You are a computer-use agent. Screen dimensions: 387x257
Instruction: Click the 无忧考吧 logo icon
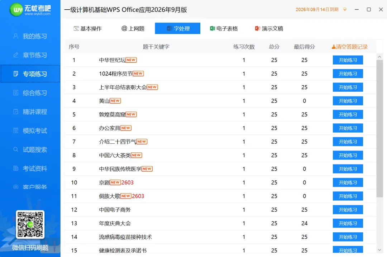pos(16,10)
